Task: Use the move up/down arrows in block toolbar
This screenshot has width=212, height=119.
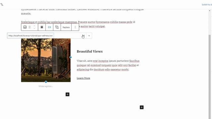Action: pyautogui.click(x=34, y=27)
